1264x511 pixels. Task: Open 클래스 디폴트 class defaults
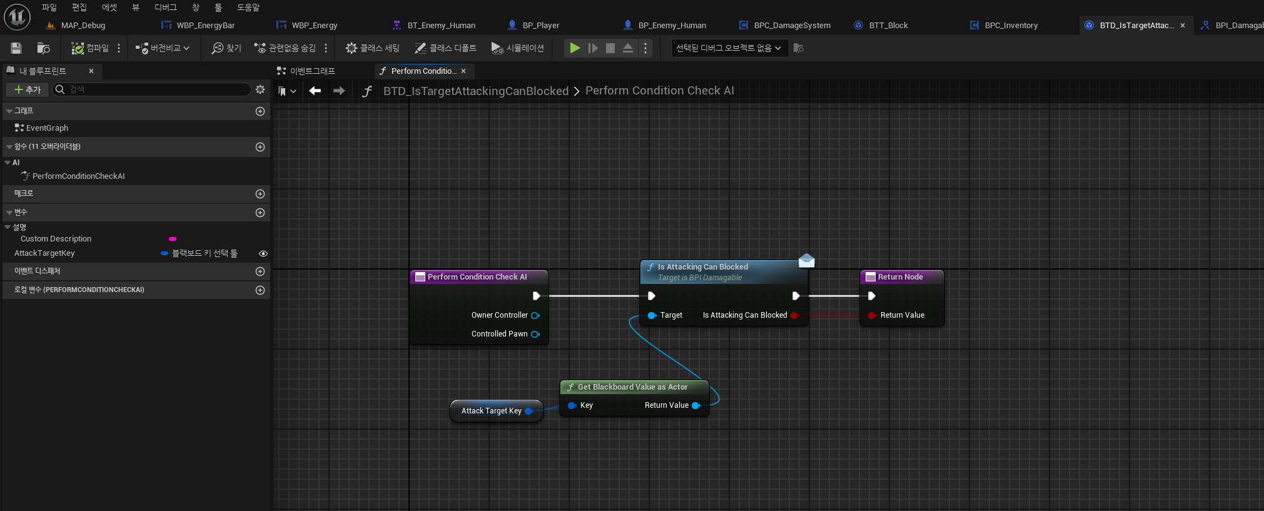click(x=445, y=48)
